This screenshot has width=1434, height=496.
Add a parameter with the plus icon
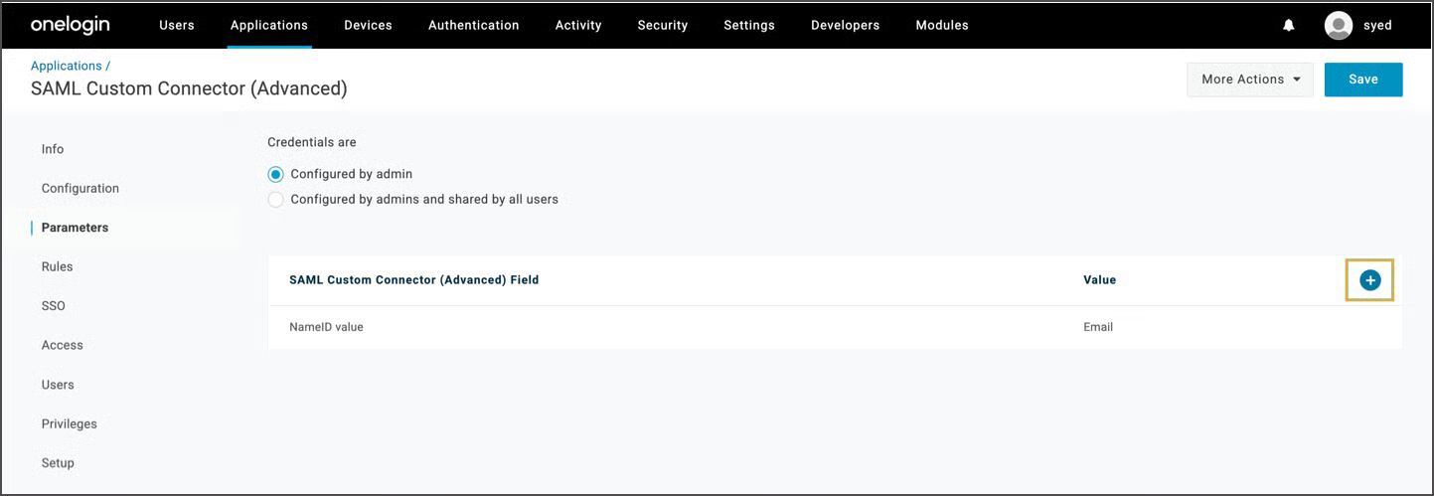click(1369, 280)
